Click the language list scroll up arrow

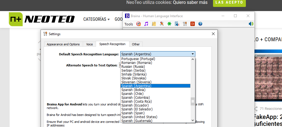tap(193, 59)
